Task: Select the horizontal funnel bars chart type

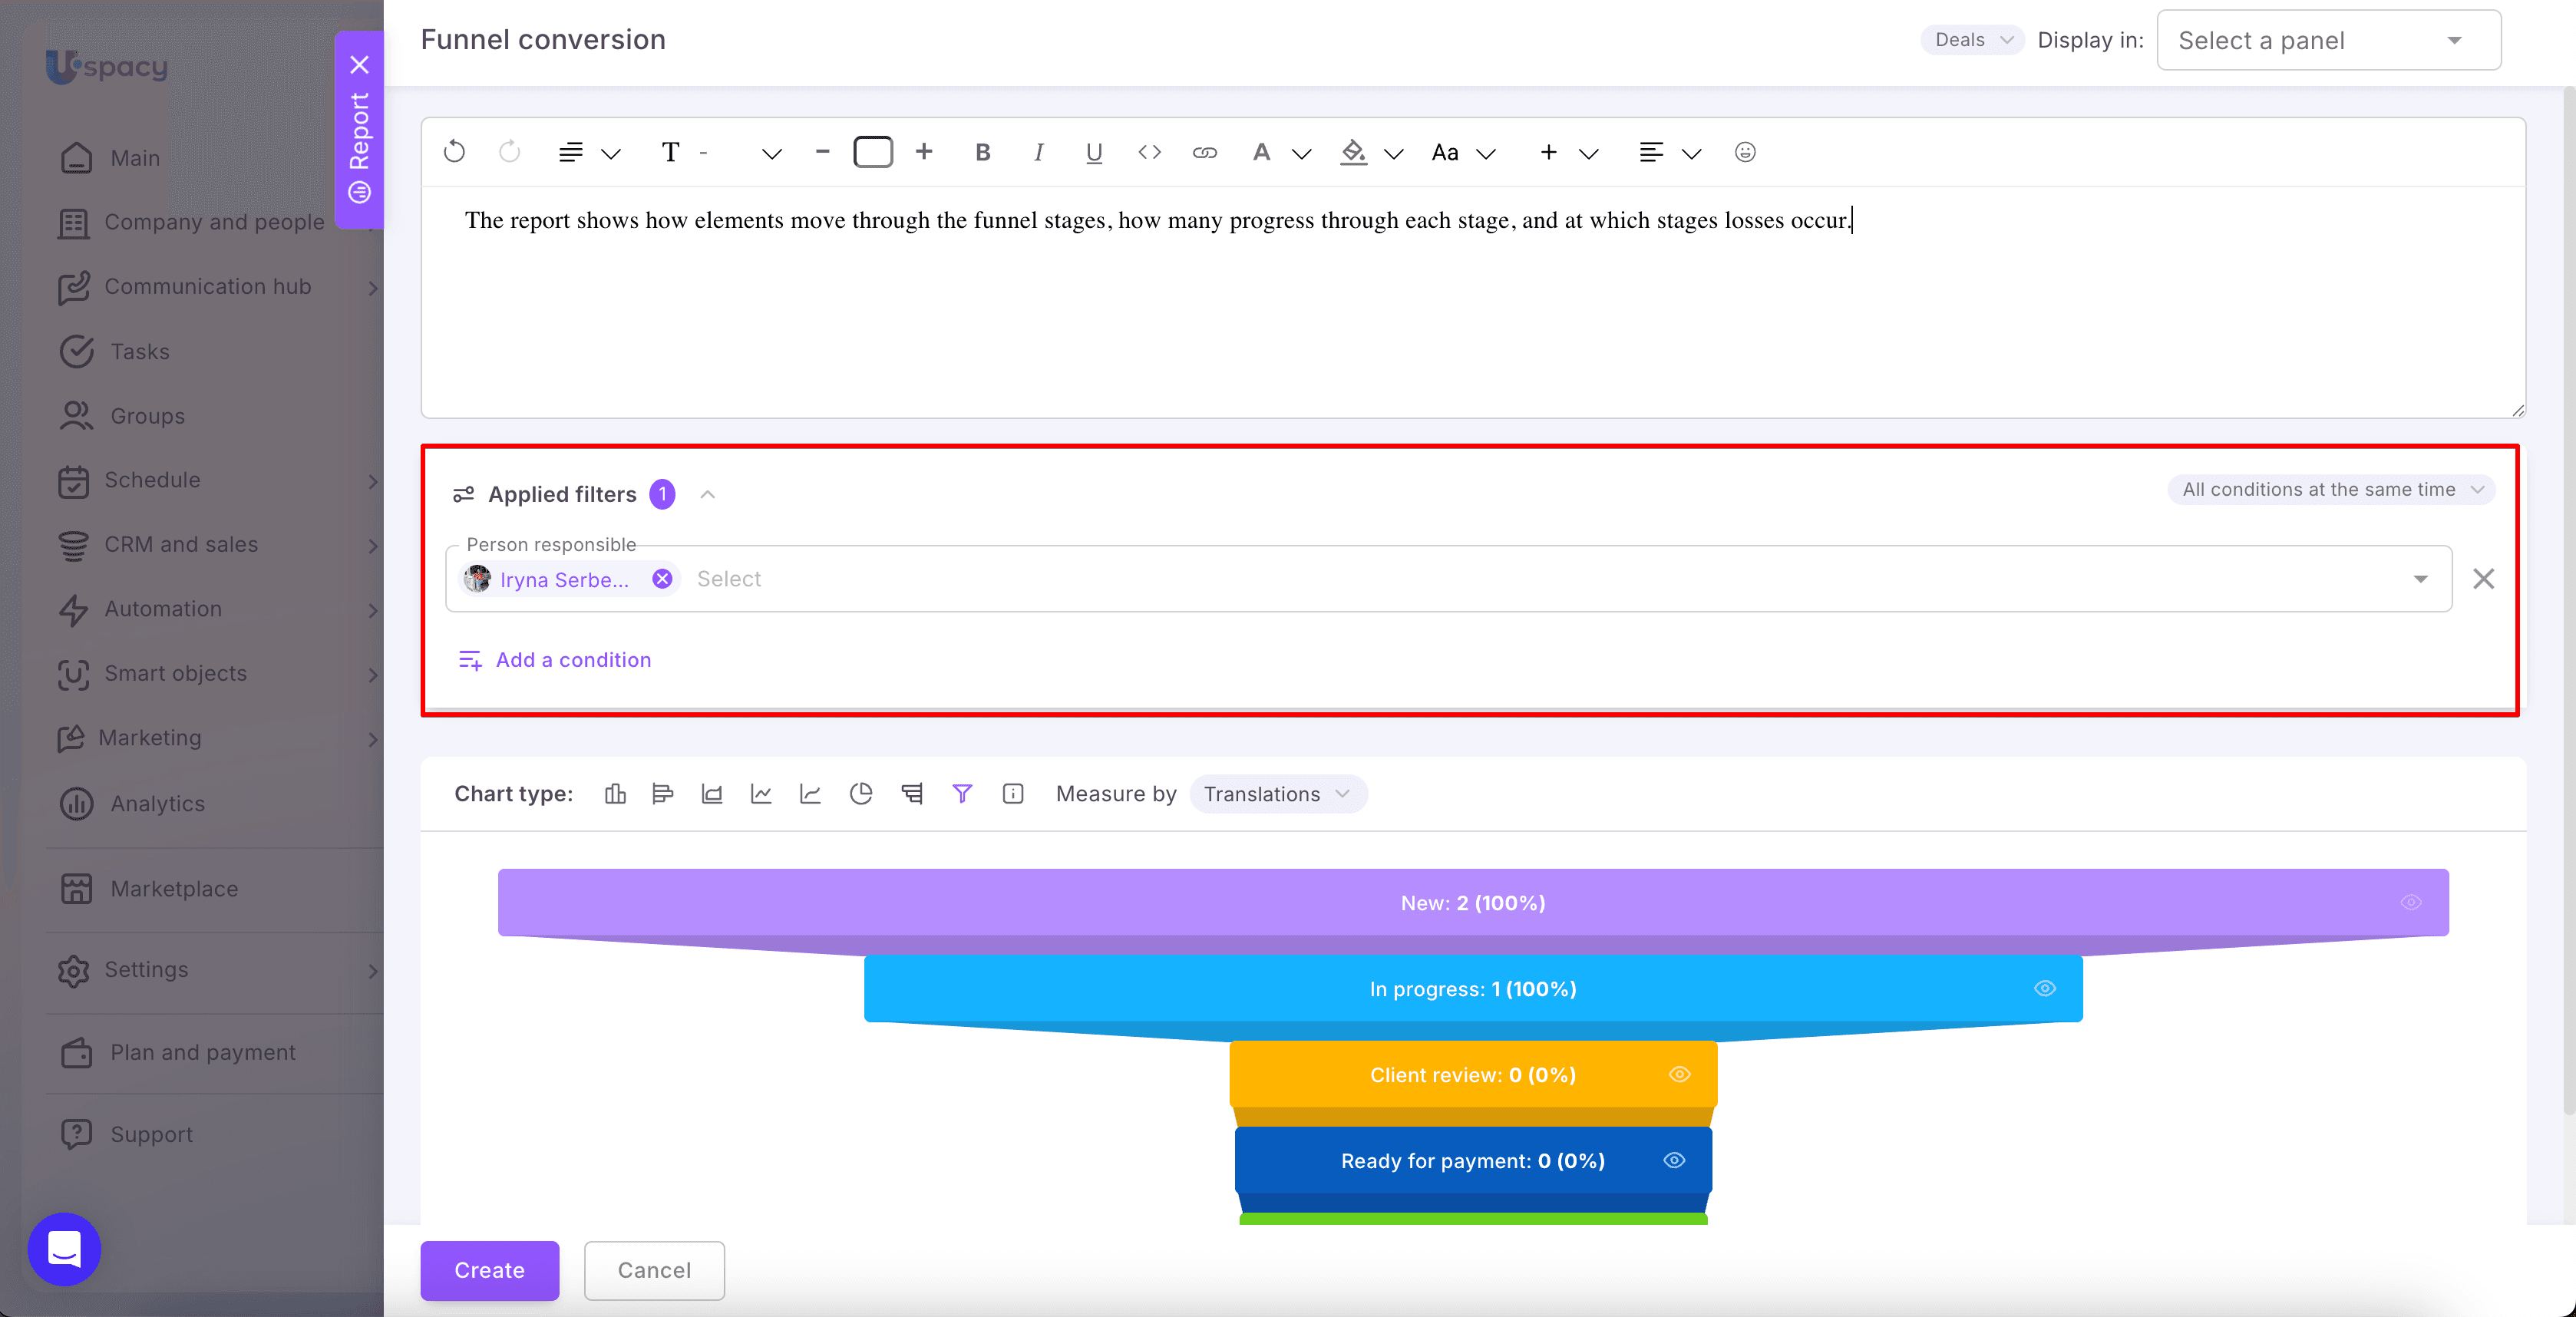Action: (911, 793)
